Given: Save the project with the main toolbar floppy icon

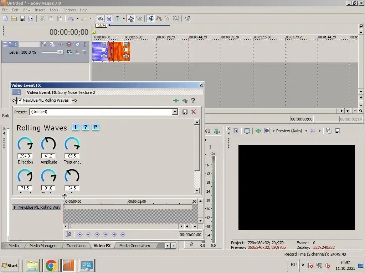Looking at the screenshot, I should 22,18.
